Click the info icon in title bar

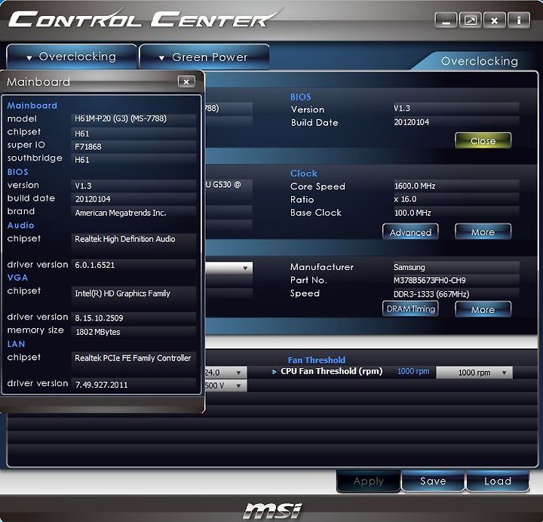(518, 20)
